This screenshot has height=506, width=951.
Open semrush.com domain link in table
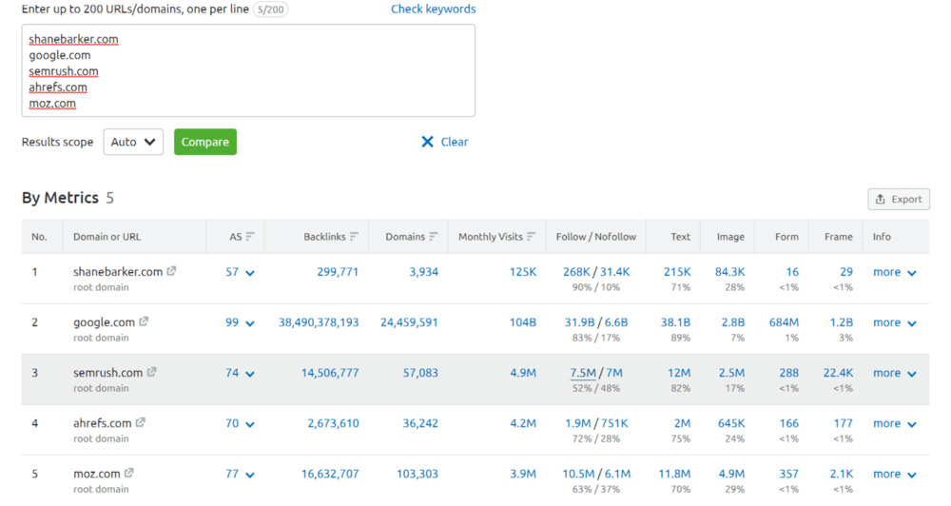coord(108,373)
